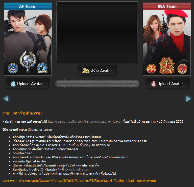Click the F.A.O badge on the RSA poster
Screen dimensions: 194x187
(x=182, y=69)
